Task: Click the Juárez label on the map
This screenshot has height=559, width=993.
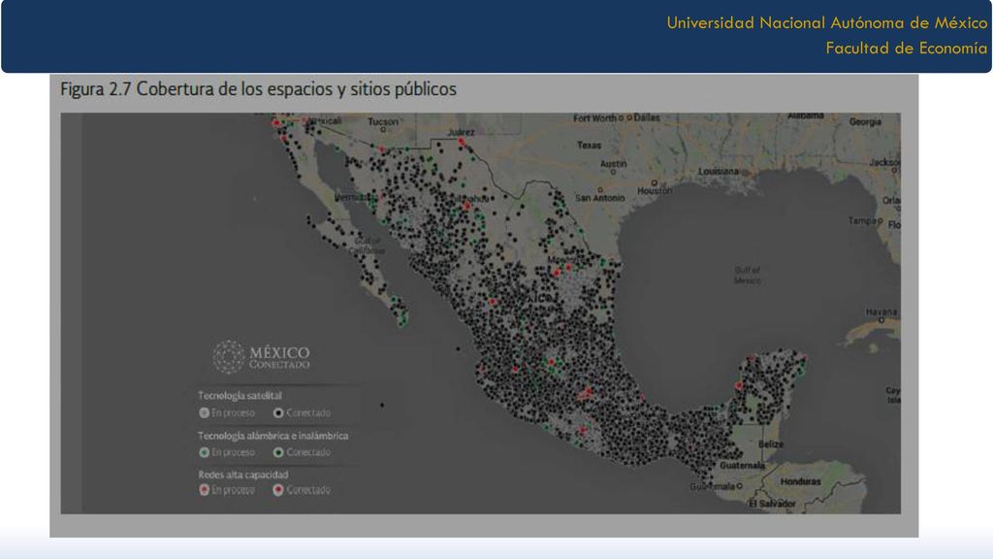Action: 461,132
